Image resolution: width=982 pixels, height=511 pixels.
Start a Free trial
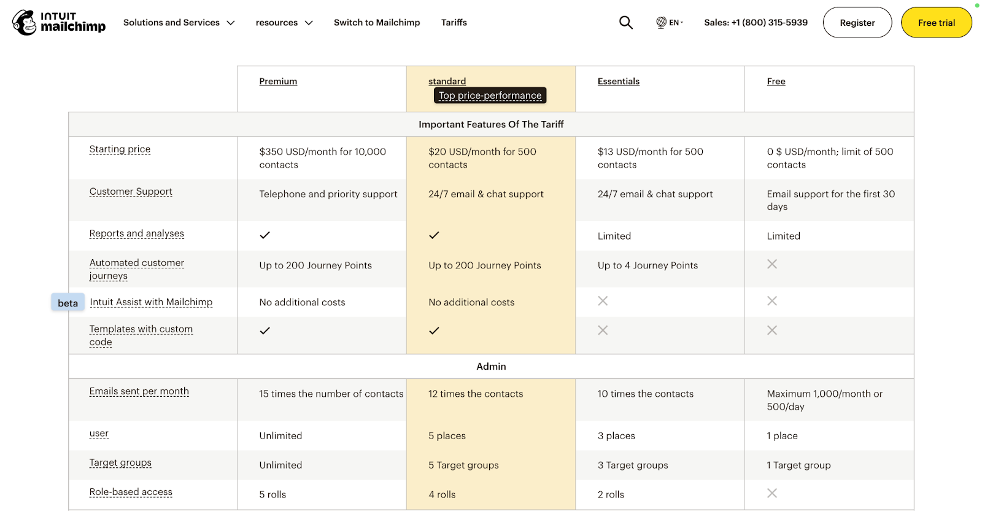coord(935,22)
